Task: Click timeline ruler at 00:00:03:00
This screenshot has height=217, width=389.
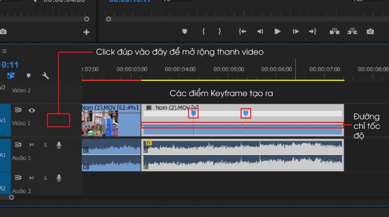Action: coord(132,69)
